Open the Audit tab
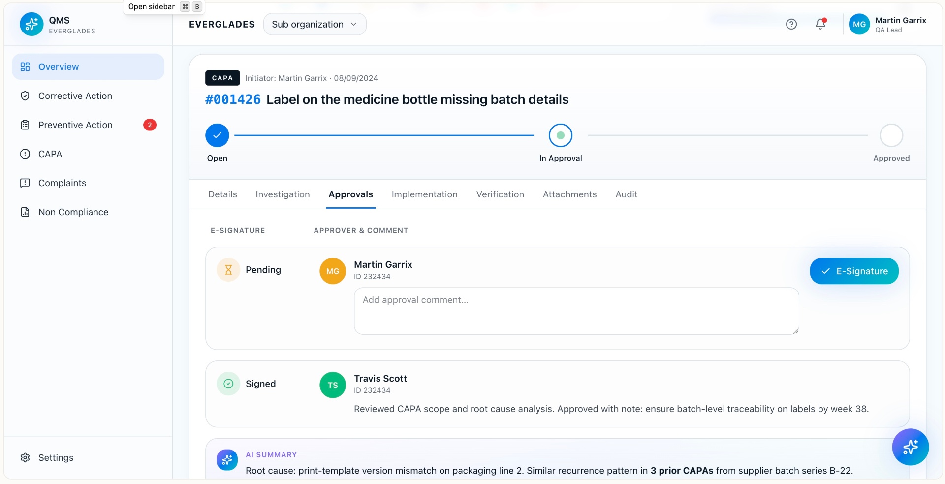This screenshot has height=484, width=945. pyautogui.click(x=626, y=194)
